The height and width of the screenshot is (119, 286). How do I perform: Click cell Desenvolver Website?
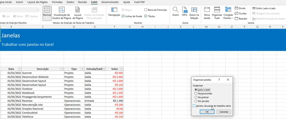click(43, 77)
